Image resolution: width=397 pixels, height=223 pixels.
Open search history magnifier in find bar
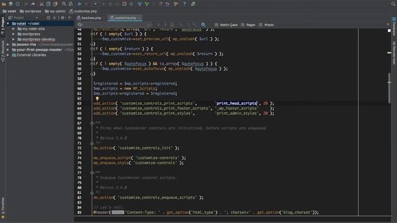pos(80,25)
